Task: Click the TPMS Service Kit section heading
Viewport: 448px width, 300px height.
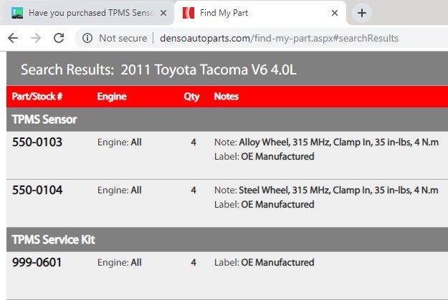Action: (x=54, y=239)
